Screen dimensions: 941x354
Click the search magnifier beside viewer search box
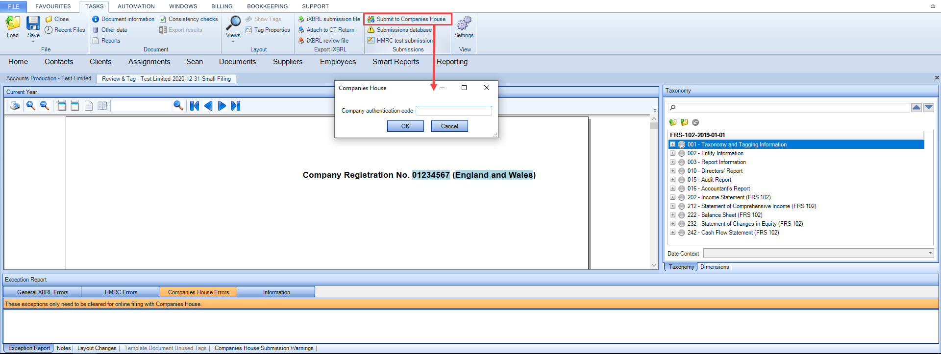click(178, 106)
